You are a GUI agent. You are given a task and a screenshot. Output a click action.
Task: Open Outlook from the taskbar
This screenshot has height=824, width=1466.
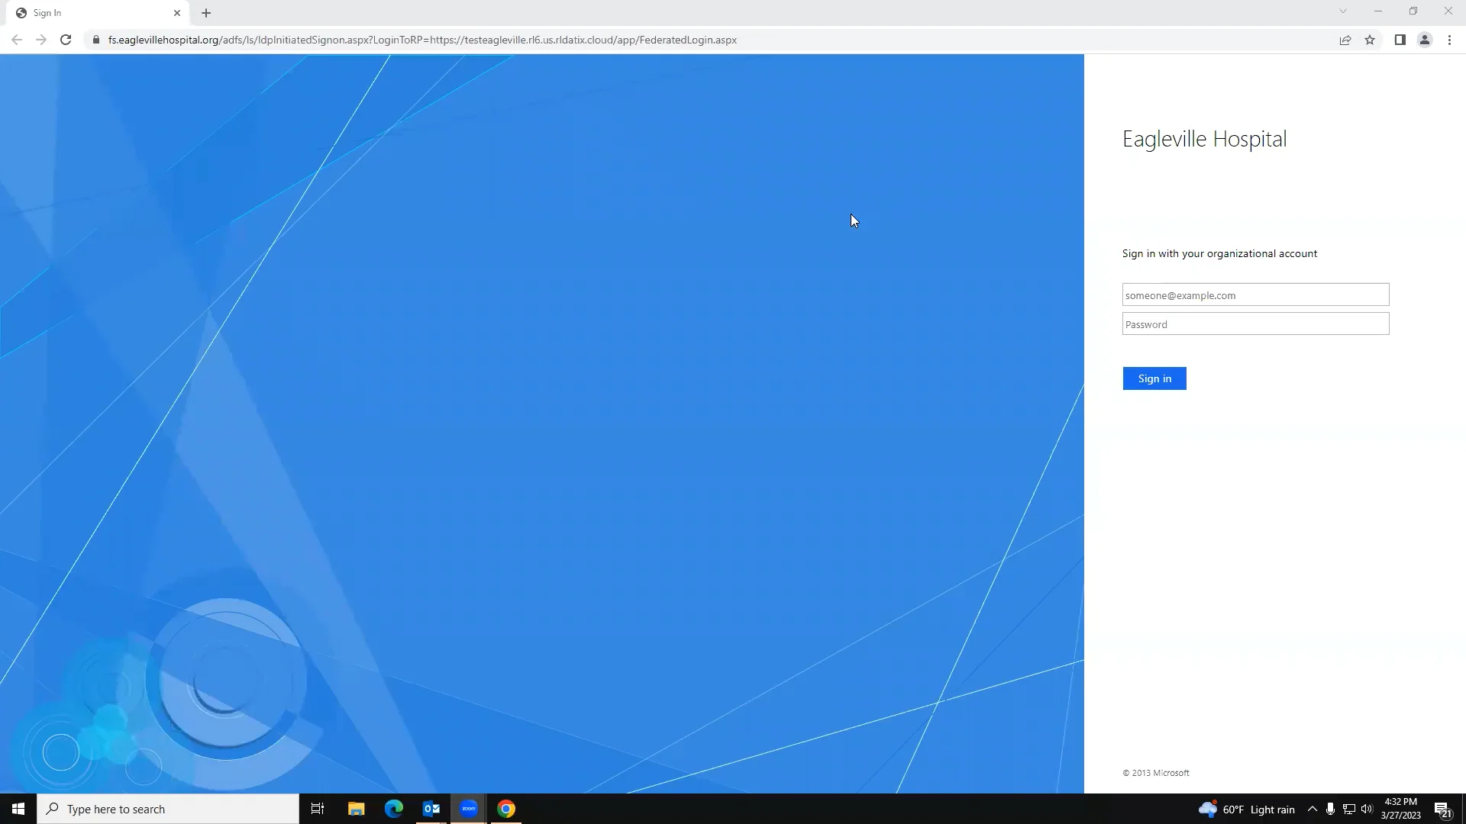click(x=431, y=809)
